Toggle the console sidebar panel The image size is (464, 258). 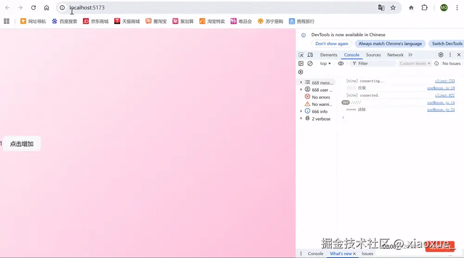[x=301, y=64]
